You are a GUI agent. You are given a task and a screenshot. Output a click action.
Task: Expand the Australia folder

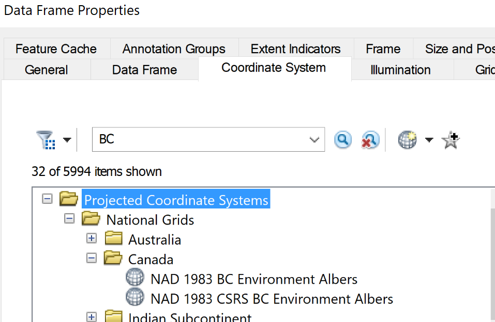coord(92,239)
